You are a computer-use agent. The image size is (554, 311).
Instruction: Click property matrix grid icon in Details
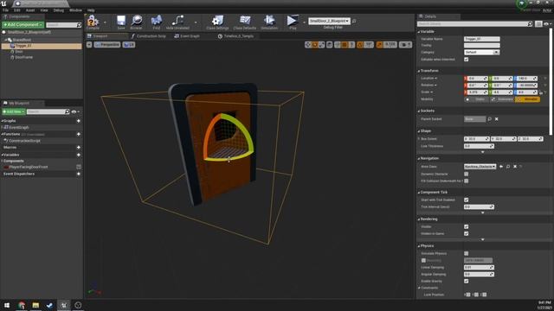tap(538, 24)
